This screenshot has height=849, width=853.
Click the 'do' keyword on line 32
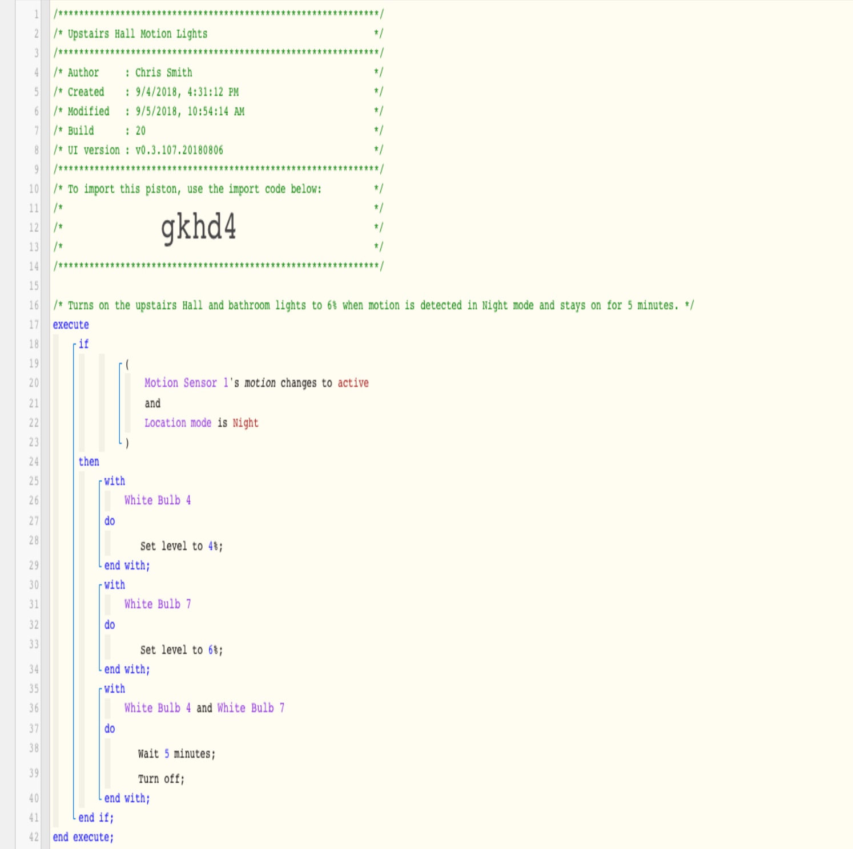coord(110,625)
